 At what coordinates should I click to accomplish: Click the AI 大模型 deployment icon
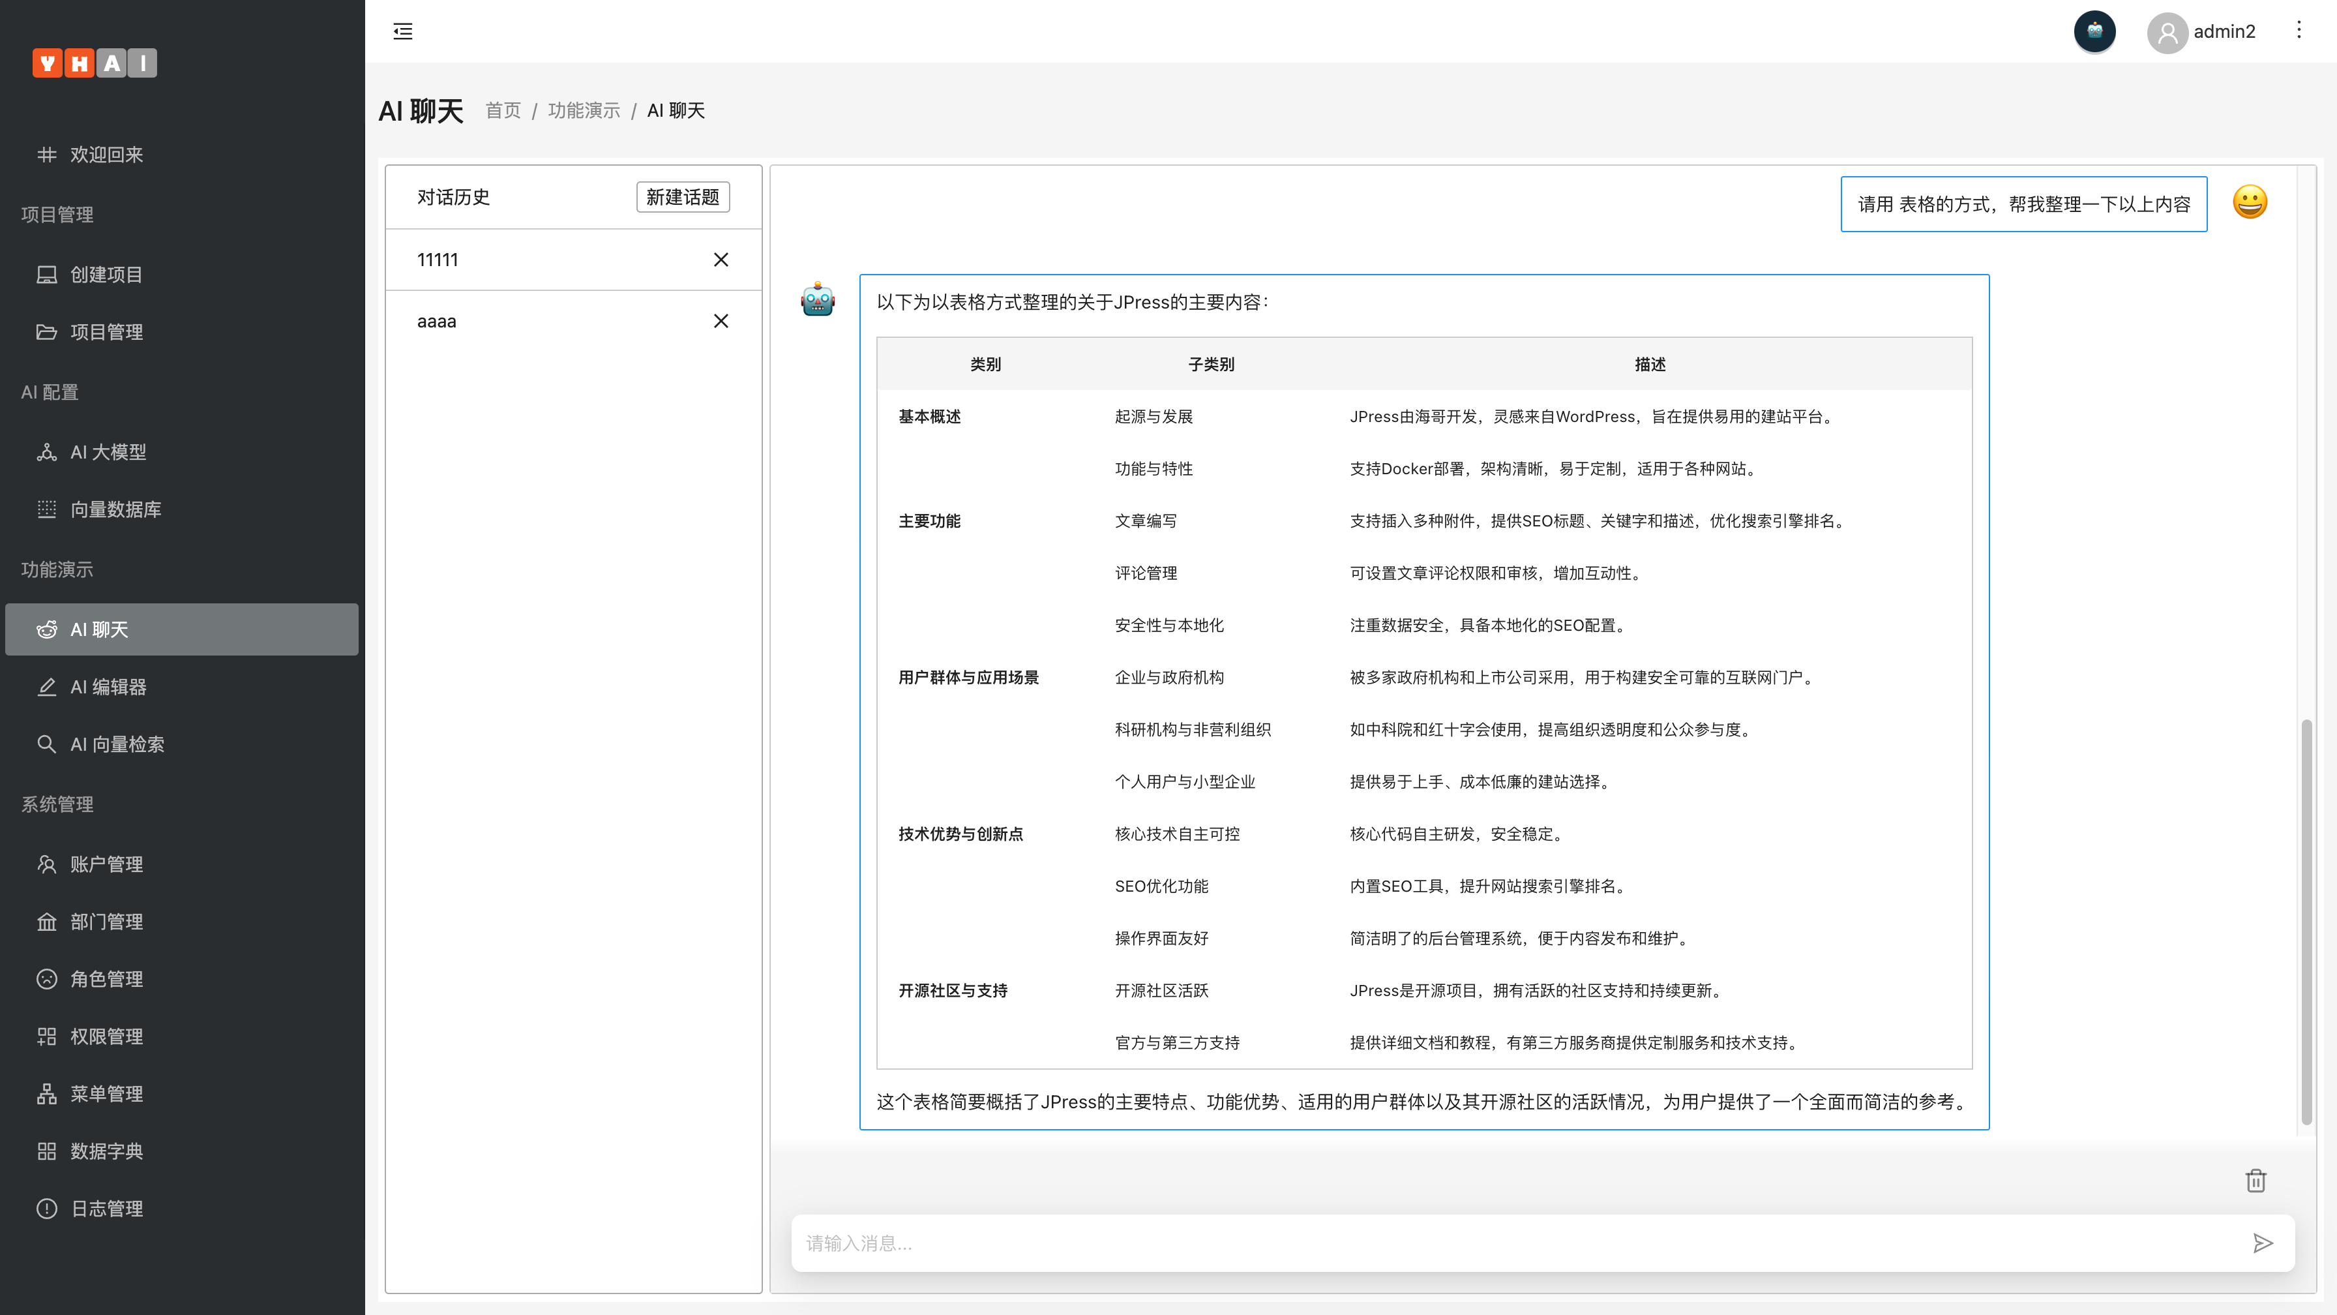tap(46, 452)
